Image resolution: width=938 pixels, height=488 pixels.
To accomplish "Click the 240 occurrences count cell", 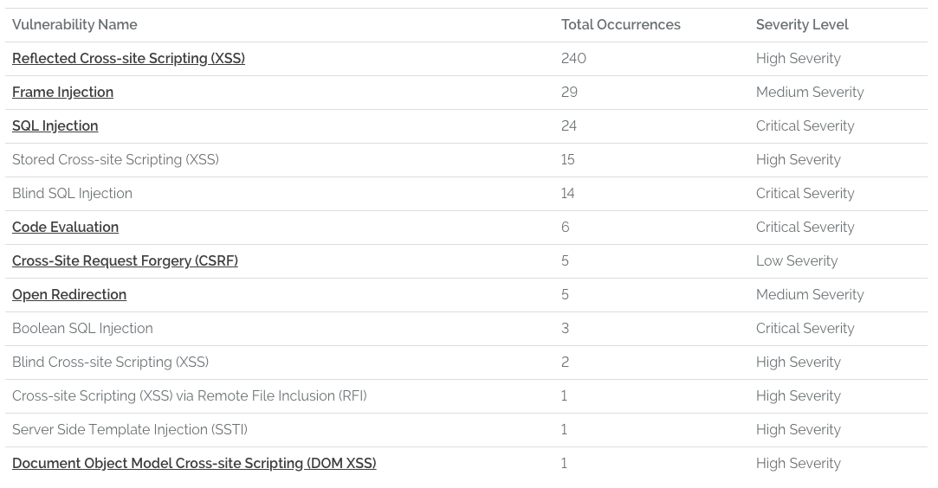I will coord(573,59).
